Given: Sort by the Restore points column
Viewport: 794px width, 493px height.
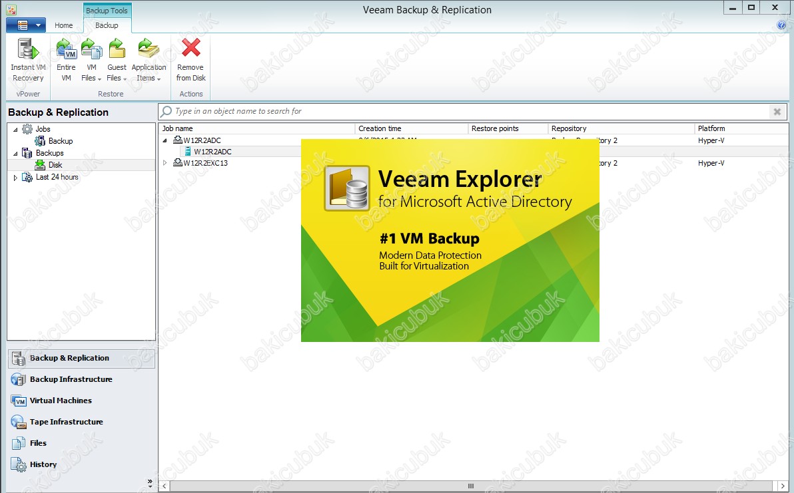Looking at the screenshot, I should pos(508,128).
